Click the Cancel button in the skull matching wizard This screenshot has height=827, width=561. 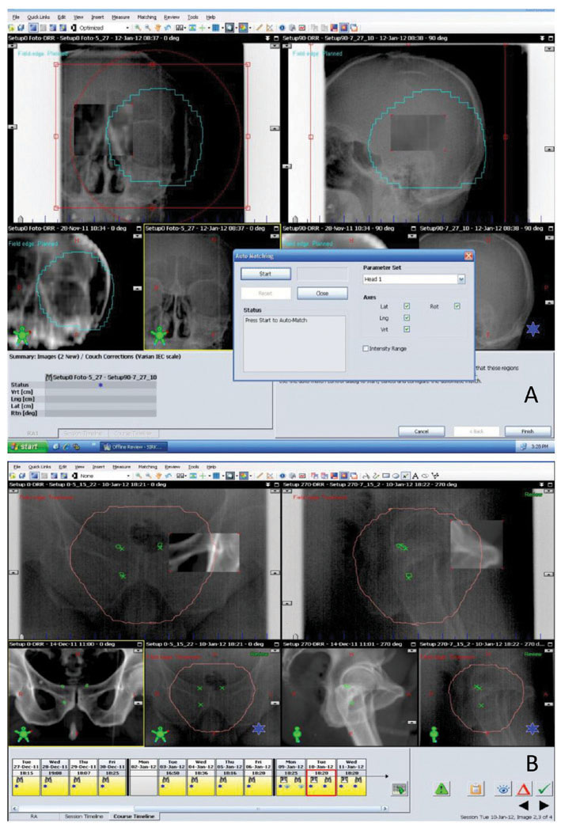click(421, 431)
